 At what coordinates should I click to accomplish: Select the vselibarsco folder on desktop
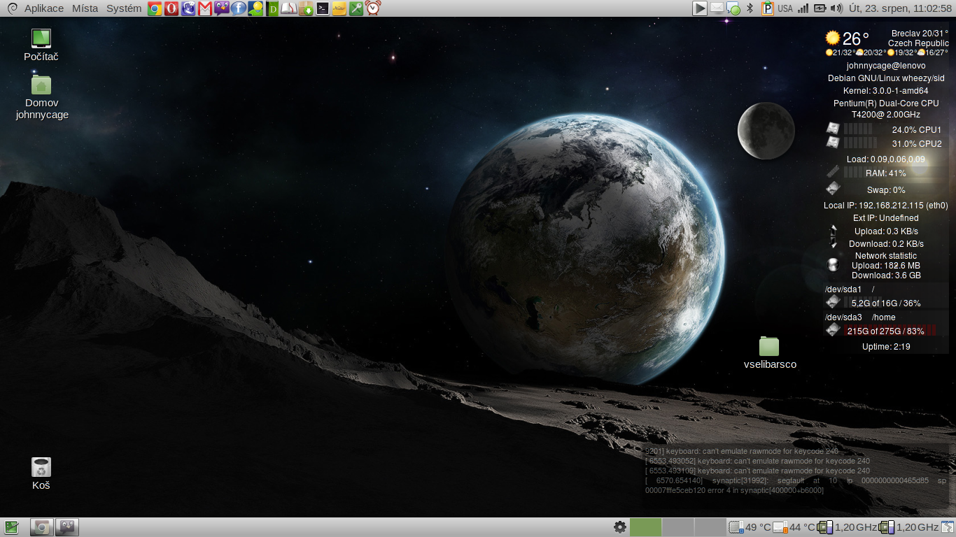tap(770, 353)
